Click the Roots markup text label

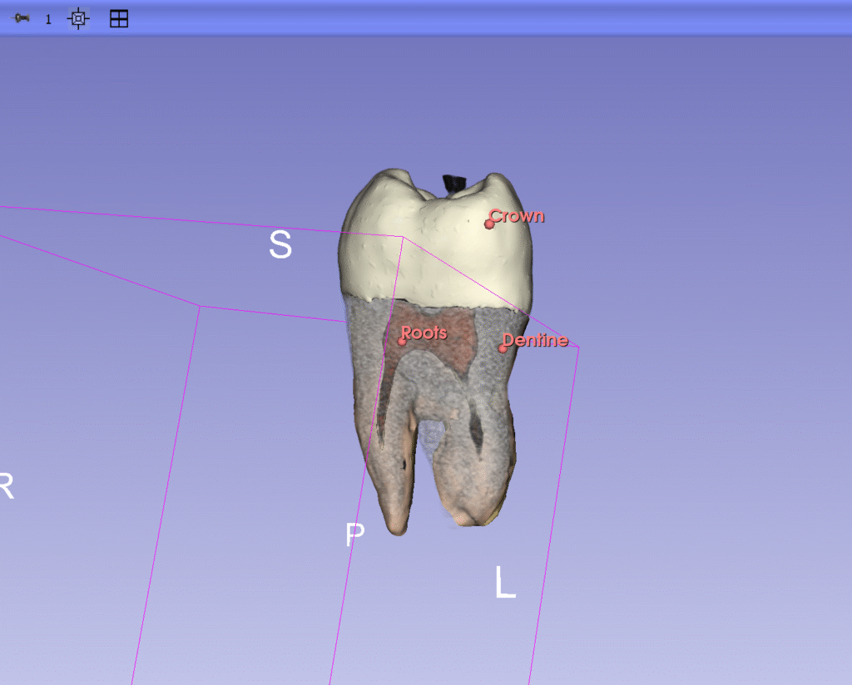[425, 333]
